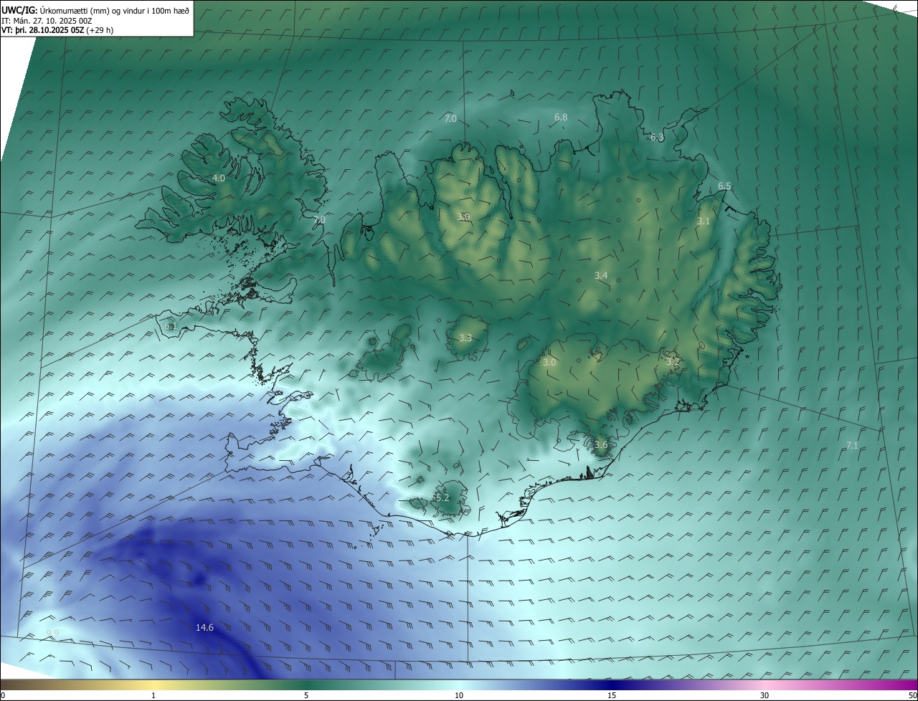
Task: Click the 3.3 value label on the small glacier
Action: pos(465,338)
